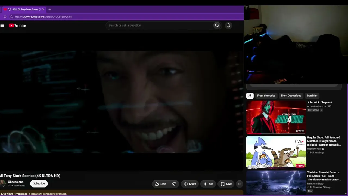
Task: Visit the Regular Show channel name
Action: [314, 149]
